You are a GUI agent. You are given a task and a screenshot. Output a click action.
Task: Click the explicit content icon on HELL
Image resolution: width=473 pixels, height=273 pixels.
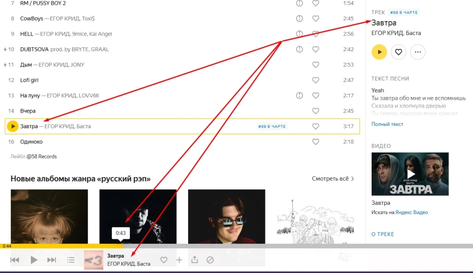(300, 34)
